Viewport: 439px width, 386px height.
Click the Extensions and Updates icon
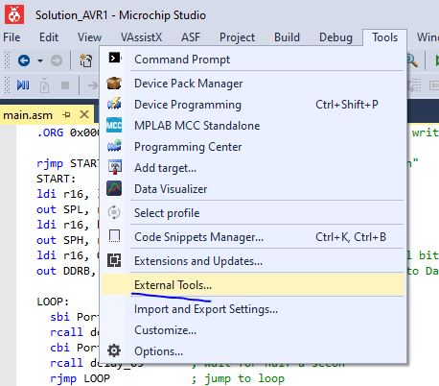click(x=114, y=260)
